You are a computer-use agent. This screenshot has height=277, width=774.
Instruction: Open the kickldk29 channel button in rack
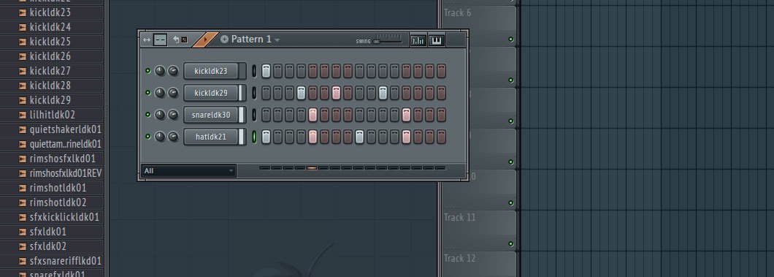coord(211,93)
